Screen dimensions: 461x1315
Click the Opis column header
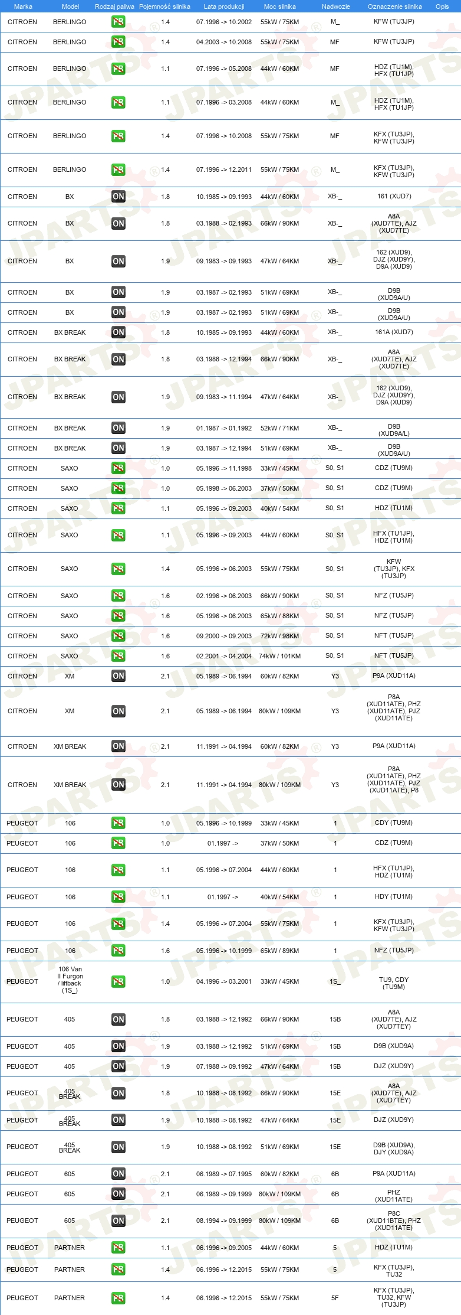pyautogui.click(x=442, y=6)
